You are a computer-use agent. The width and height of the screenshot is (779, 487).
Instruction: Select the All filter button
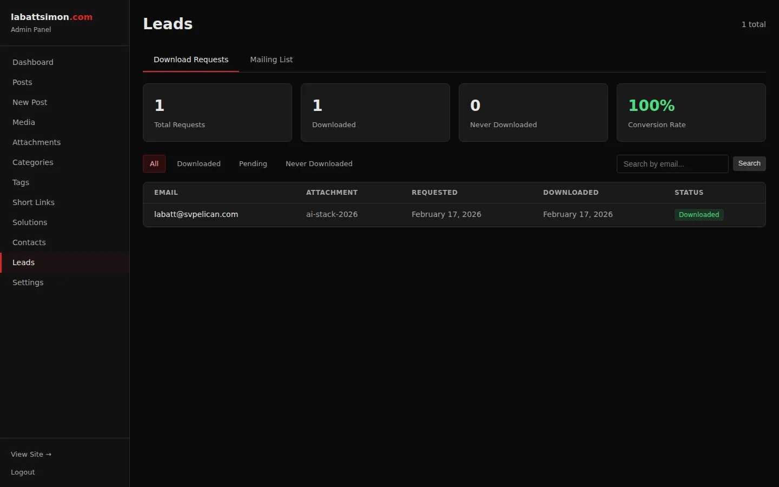(154, 164)
